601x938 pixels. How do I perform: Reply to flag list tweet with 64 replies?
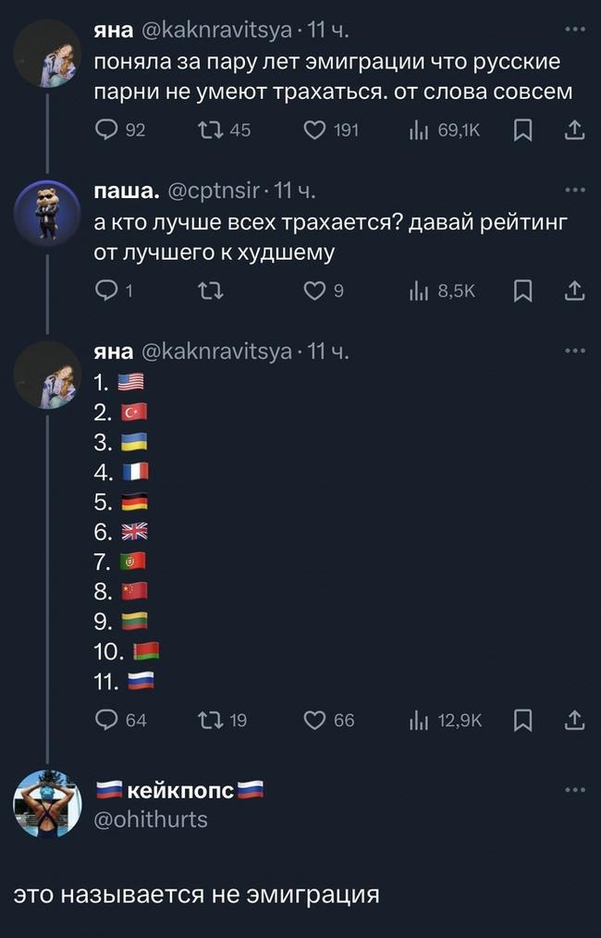point(104,719)
